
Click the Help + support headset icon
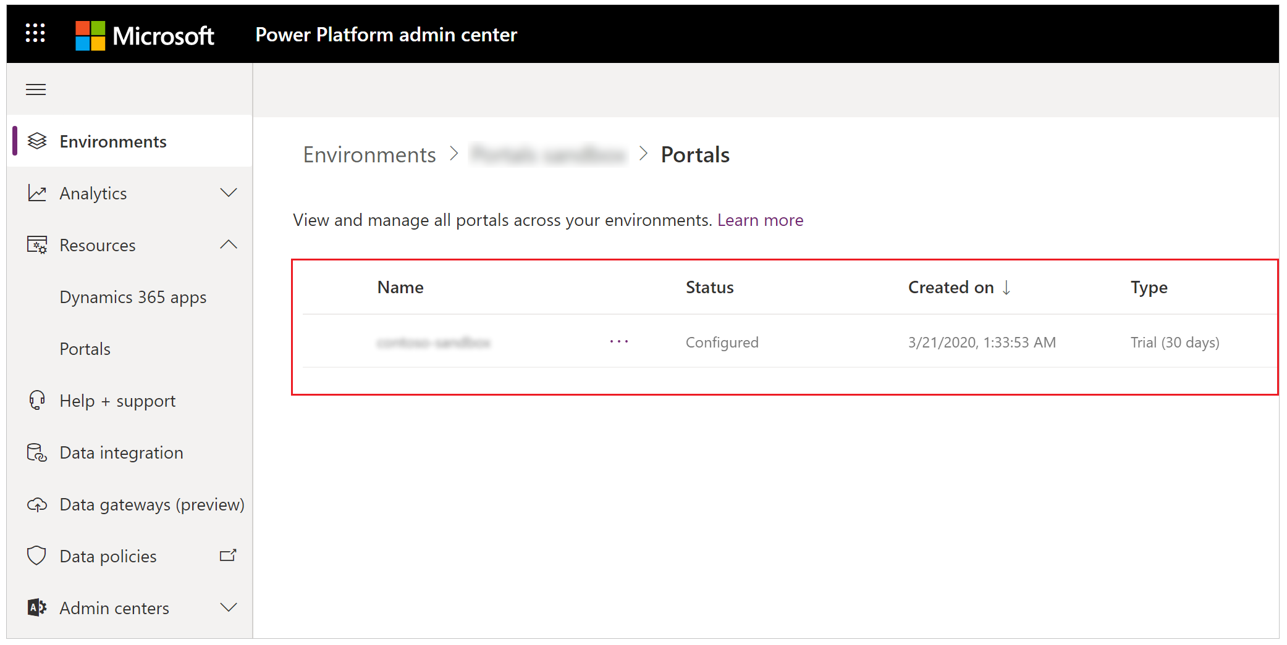pos(37,401)
